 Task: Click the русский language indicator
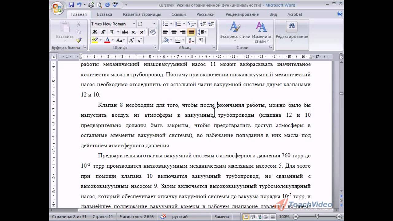point(180,217)
